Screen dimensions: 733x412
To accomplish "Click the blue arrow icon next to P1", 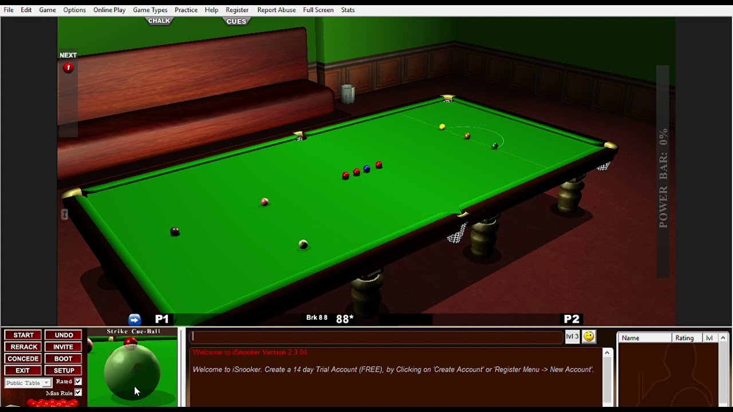I will pos(135,319).
